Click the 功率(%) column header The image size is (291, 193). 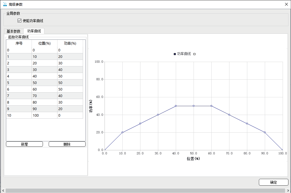(x=70, y=43)
